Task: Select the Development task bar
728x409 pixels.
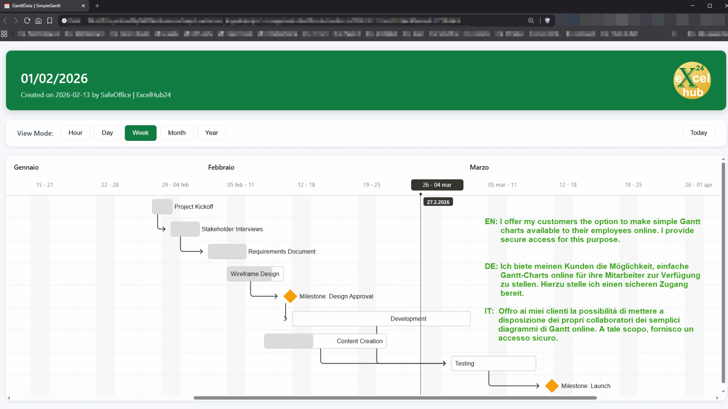Action: [381, 318]
